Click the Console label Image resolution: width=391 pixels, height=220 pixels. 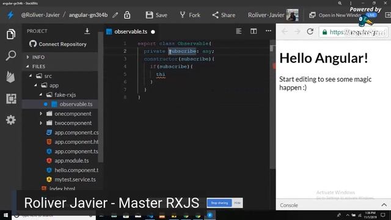click(289, 205)
